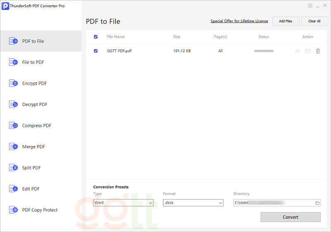The image size is (331, 232).
Task: Open the Decrypt PDF section
Action: click(35, 104)
